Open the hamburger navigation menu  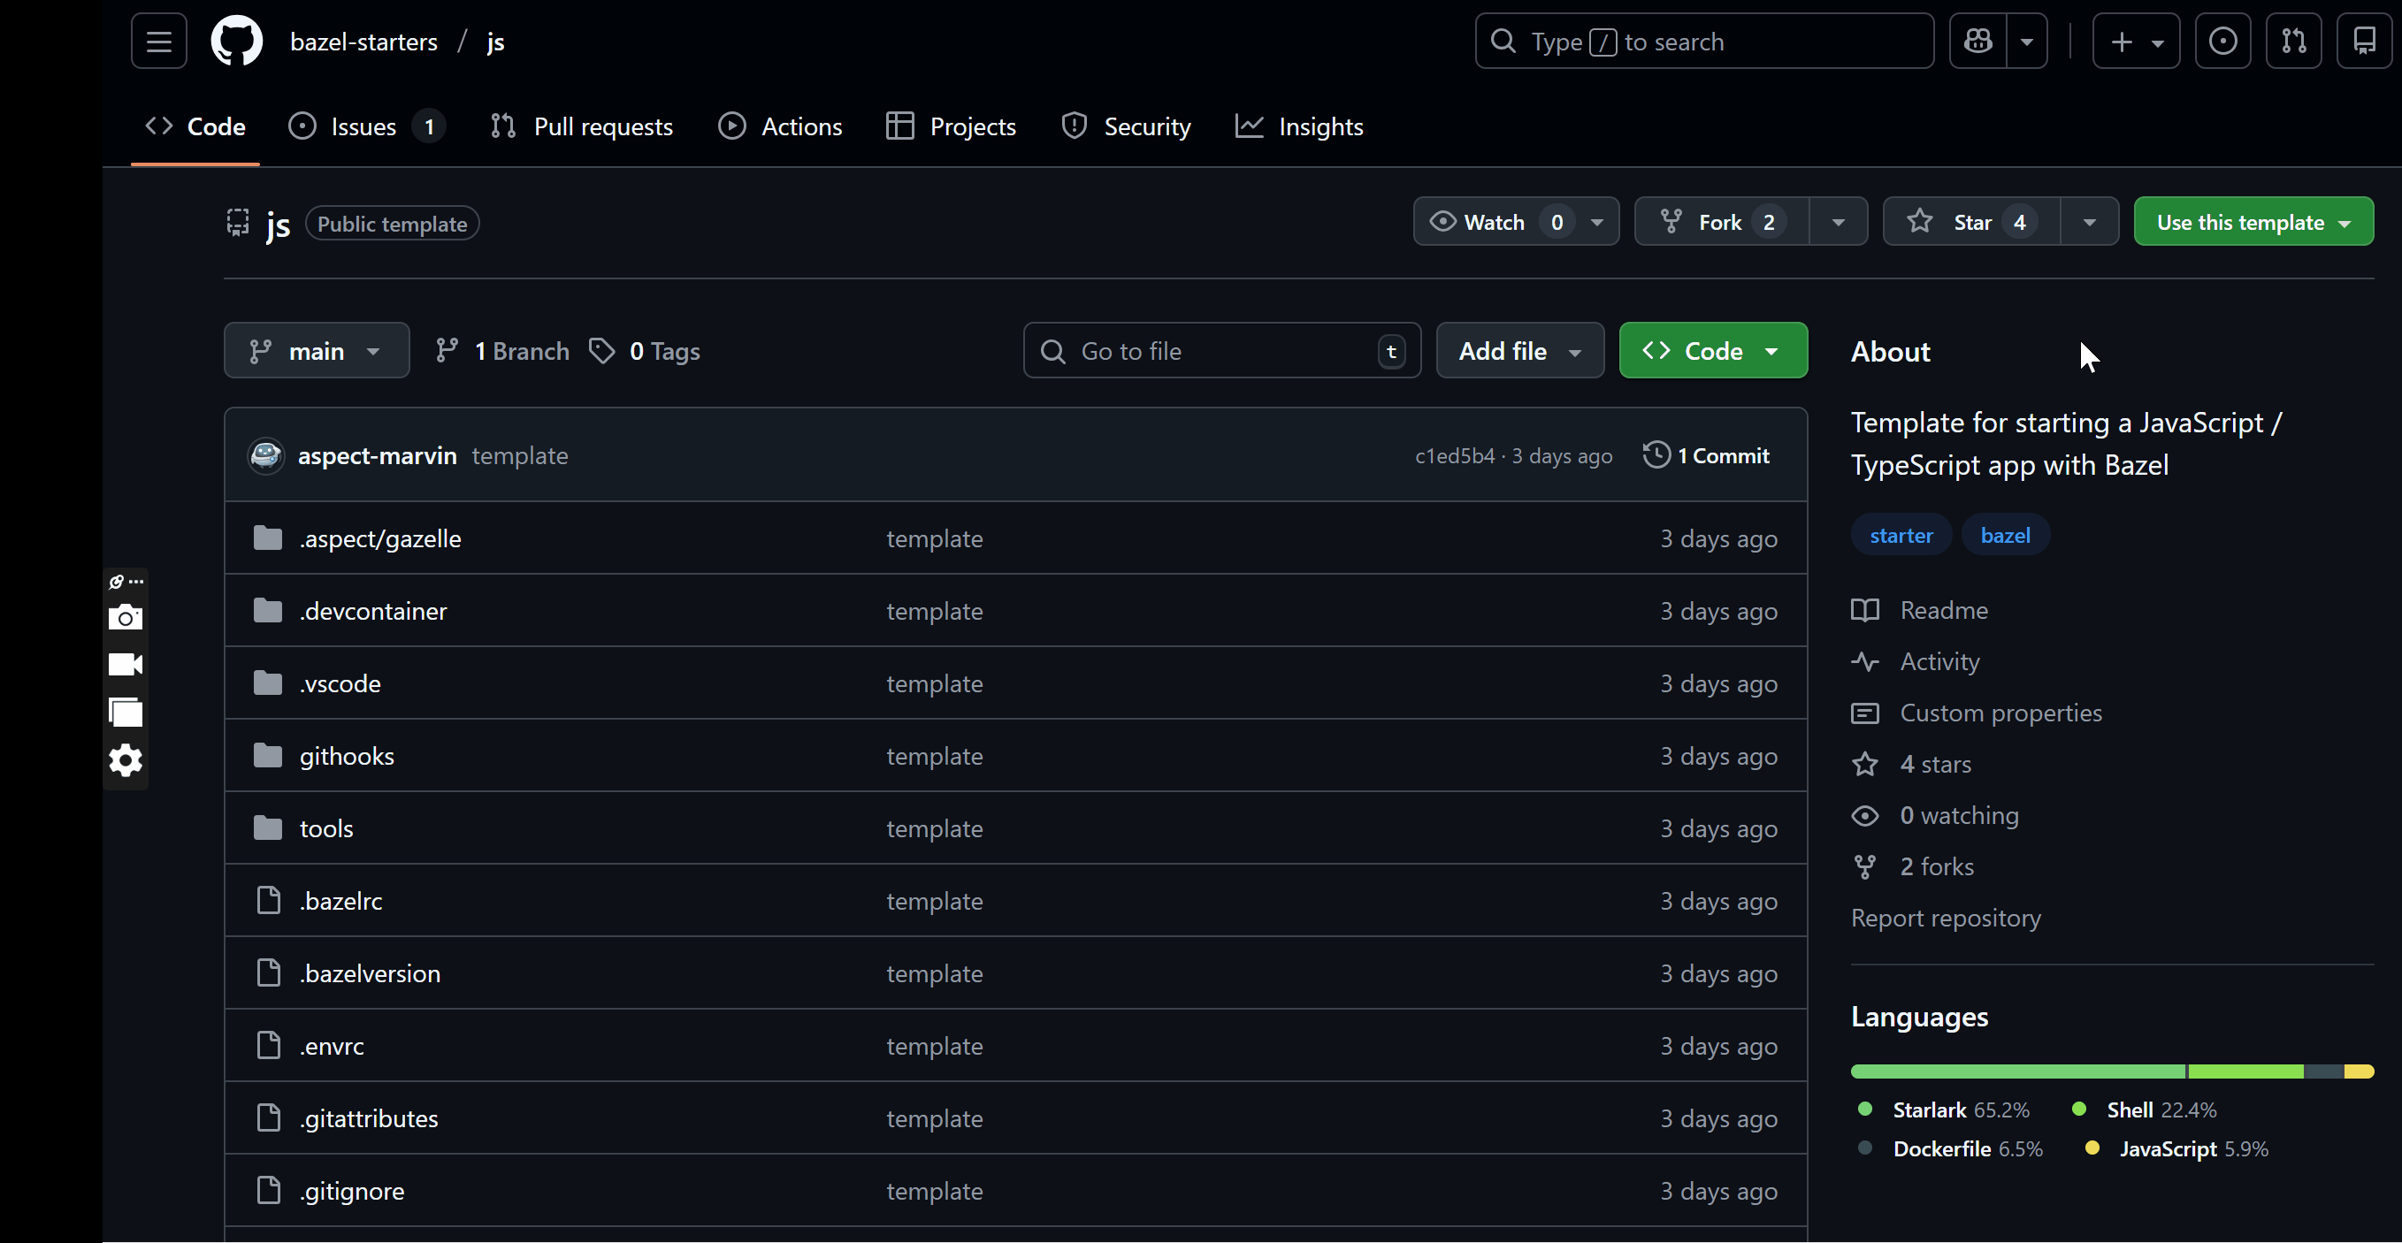pyautogui.click(x=158, y=41)
